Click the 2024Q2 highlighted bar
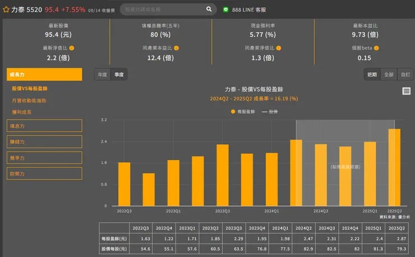Viewport: 415px width, 257px height. tap(296, 173)
